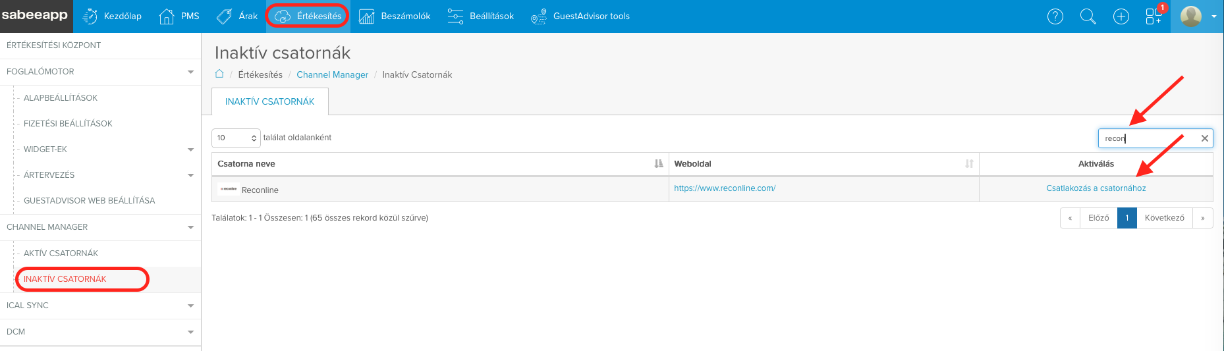
Task: Click Csatlakozás a csatornához link
Action: click(x=1096, y=188)
